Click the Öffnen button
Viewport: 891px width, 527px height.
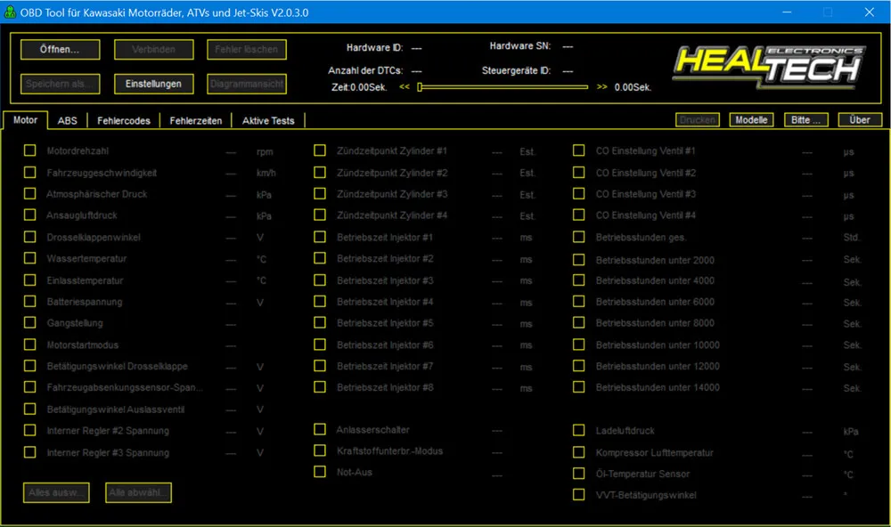point(59,49)
